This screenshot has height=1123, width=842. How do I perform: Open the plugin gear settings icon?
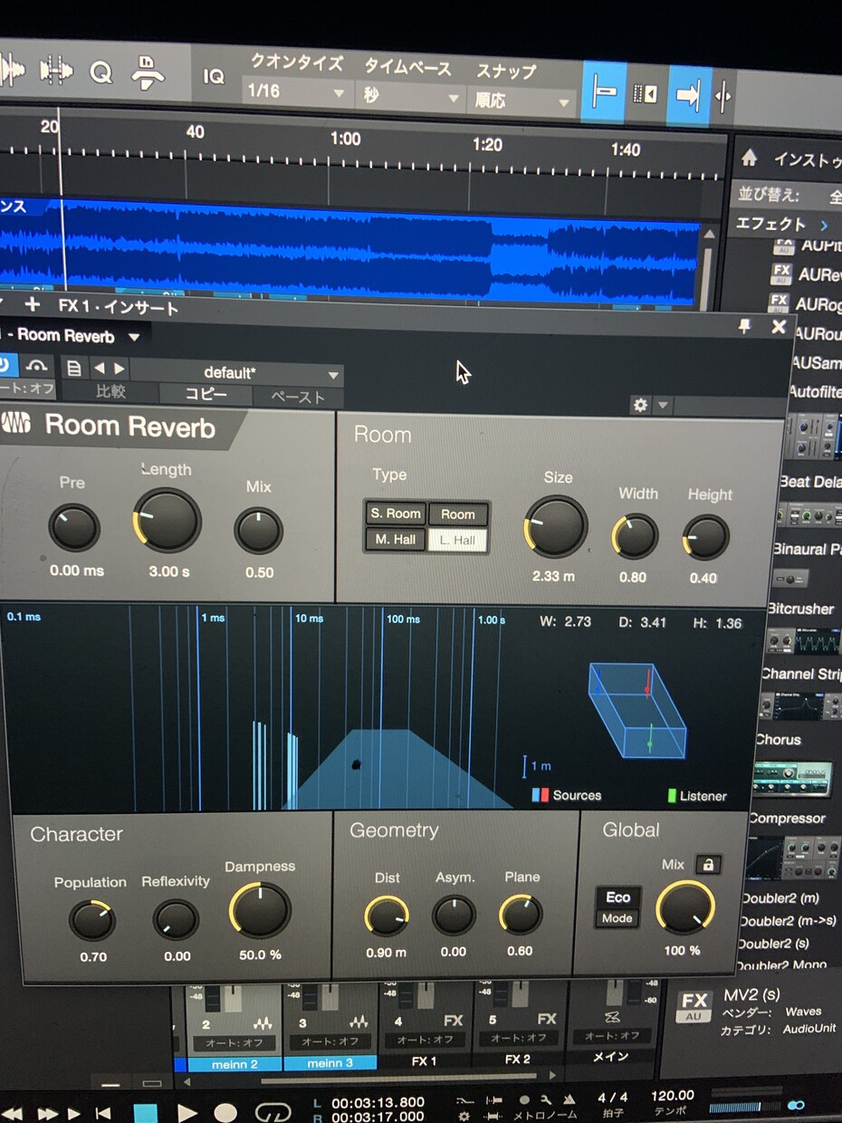[x=641, y=405]
